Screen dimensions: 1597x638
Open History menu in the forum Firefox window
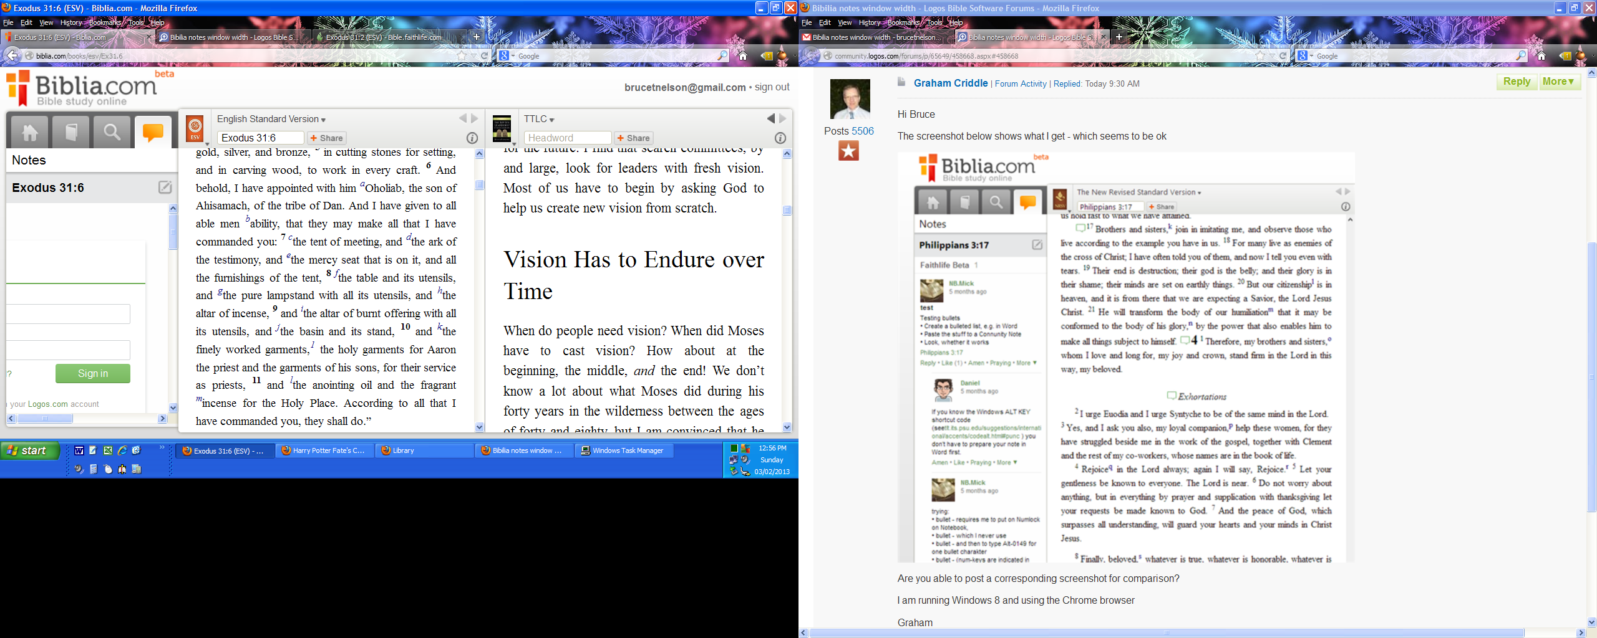click(870, 22)
